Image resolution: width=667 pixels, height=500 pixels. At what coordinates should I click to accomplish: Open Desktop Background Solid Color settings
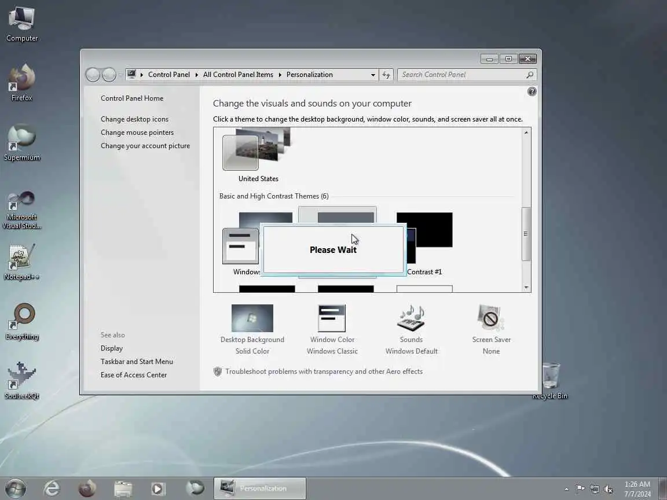coord(252,329)
